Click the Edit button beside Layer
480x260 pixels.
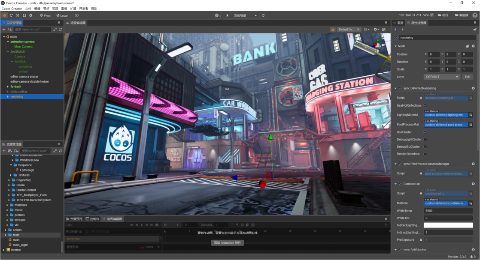[x=468, y=77]
